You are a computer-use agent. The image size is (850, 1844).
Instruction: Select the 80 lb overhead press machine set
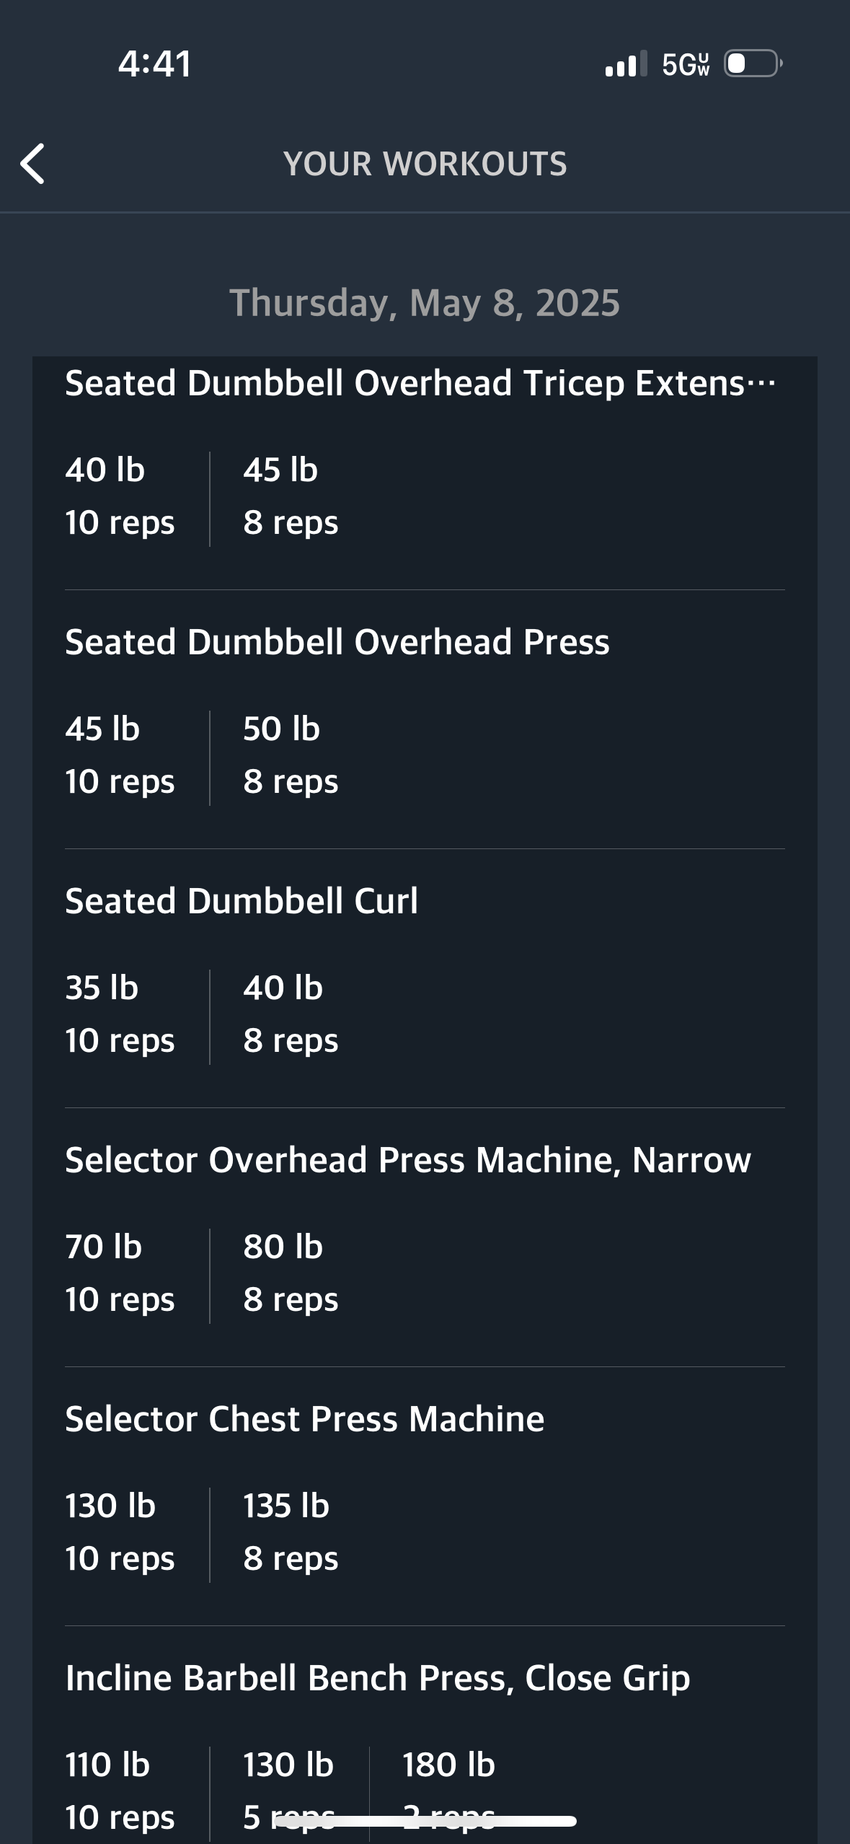(x=291, y=1273)
